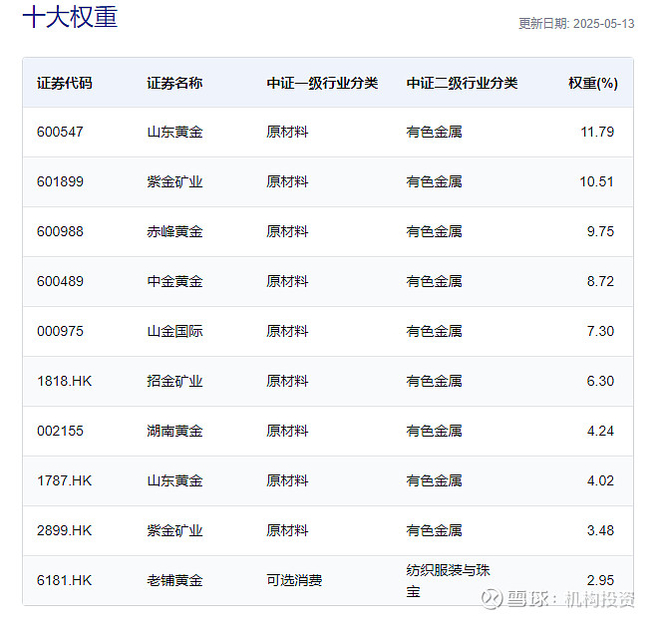This screenshot has height=619, width=654.
Task: Select the name 湖南黄金
Action: click(x=174, y=431)
